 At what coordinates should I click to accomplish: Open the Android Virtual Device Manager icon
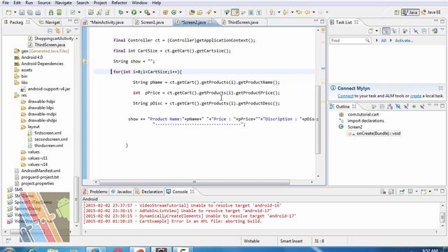[x=59, y=13]
